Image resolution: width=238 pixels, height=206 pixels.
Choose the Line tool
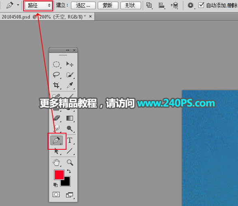70,151
